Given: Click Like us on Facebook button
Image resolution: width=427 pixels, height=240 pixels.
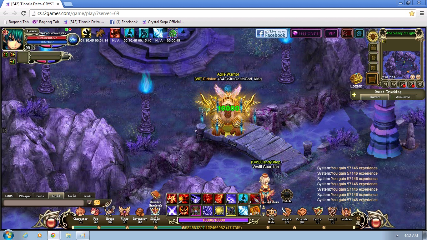Looking at the screenshot, I should point(271,33).
